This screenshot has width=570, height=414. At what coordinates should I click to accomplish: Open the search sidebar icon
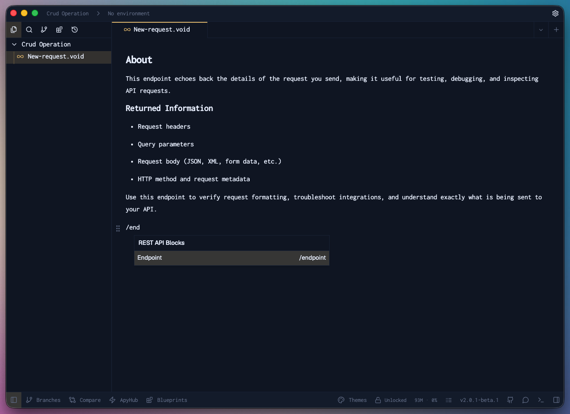point(29,30)
